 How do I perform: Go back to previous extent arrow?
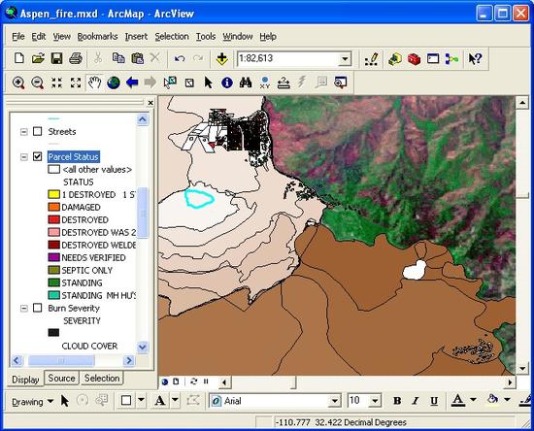132,83
